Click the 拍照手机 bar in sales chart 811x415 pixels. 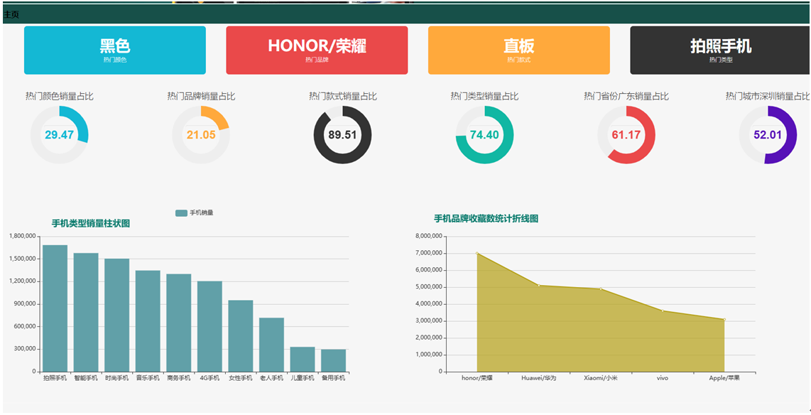pos(55,308)
